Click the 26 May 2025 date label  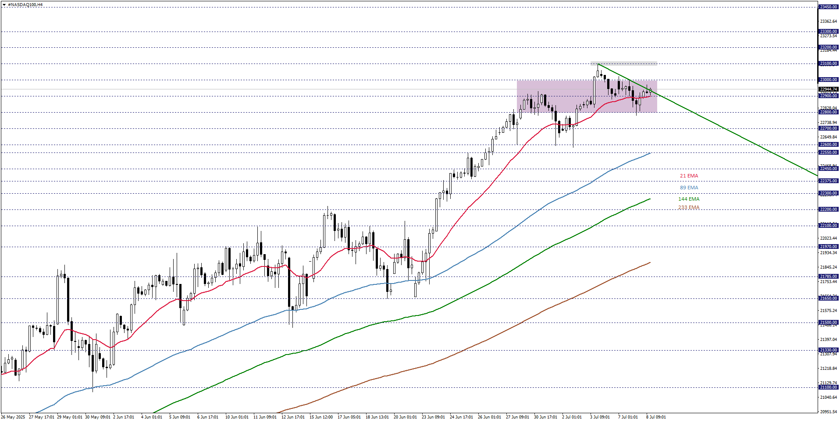13,417
